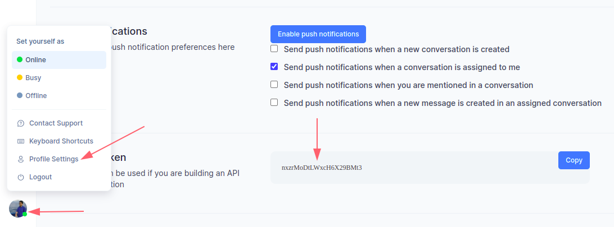
Task: Click the yellow Busy status dot
Action: (x=20, y=77)
